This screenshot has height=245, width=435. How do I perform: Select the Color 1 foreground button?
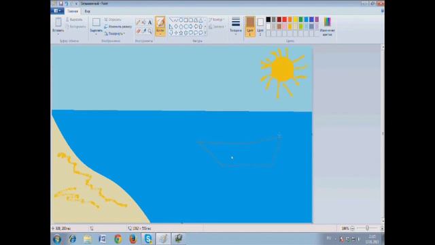[x=250, y=27]
